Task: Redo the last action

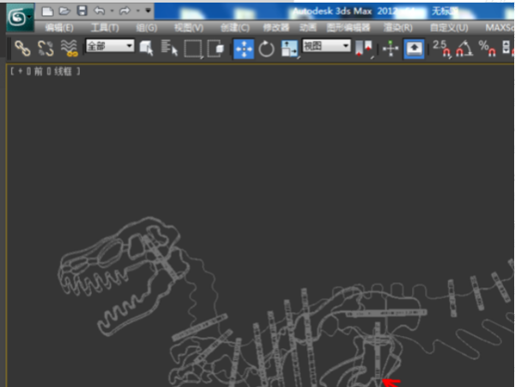Action: click(x=124, y=11)
